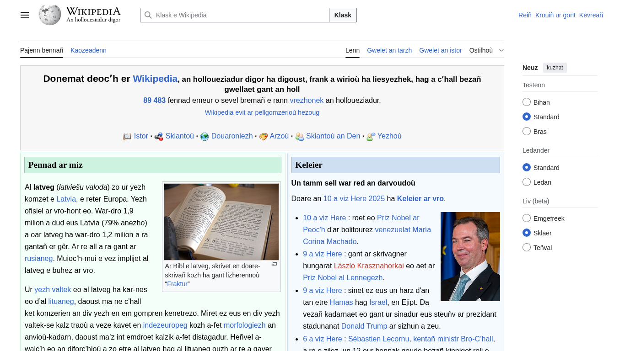This screenshot has width=625, height=351.
Task: Open the Sébastien Lecornu link
Action: [x=378, y=339]
